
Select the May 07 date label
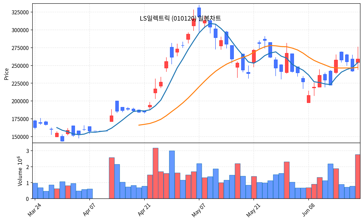pos(198,210)
